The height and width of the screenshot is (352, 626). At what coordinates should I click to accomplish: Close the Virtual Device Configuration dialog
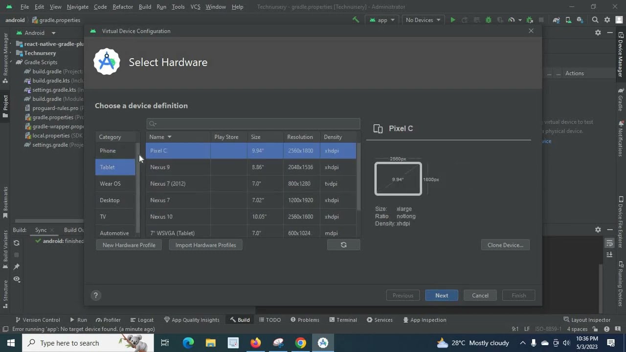point(531,31)
